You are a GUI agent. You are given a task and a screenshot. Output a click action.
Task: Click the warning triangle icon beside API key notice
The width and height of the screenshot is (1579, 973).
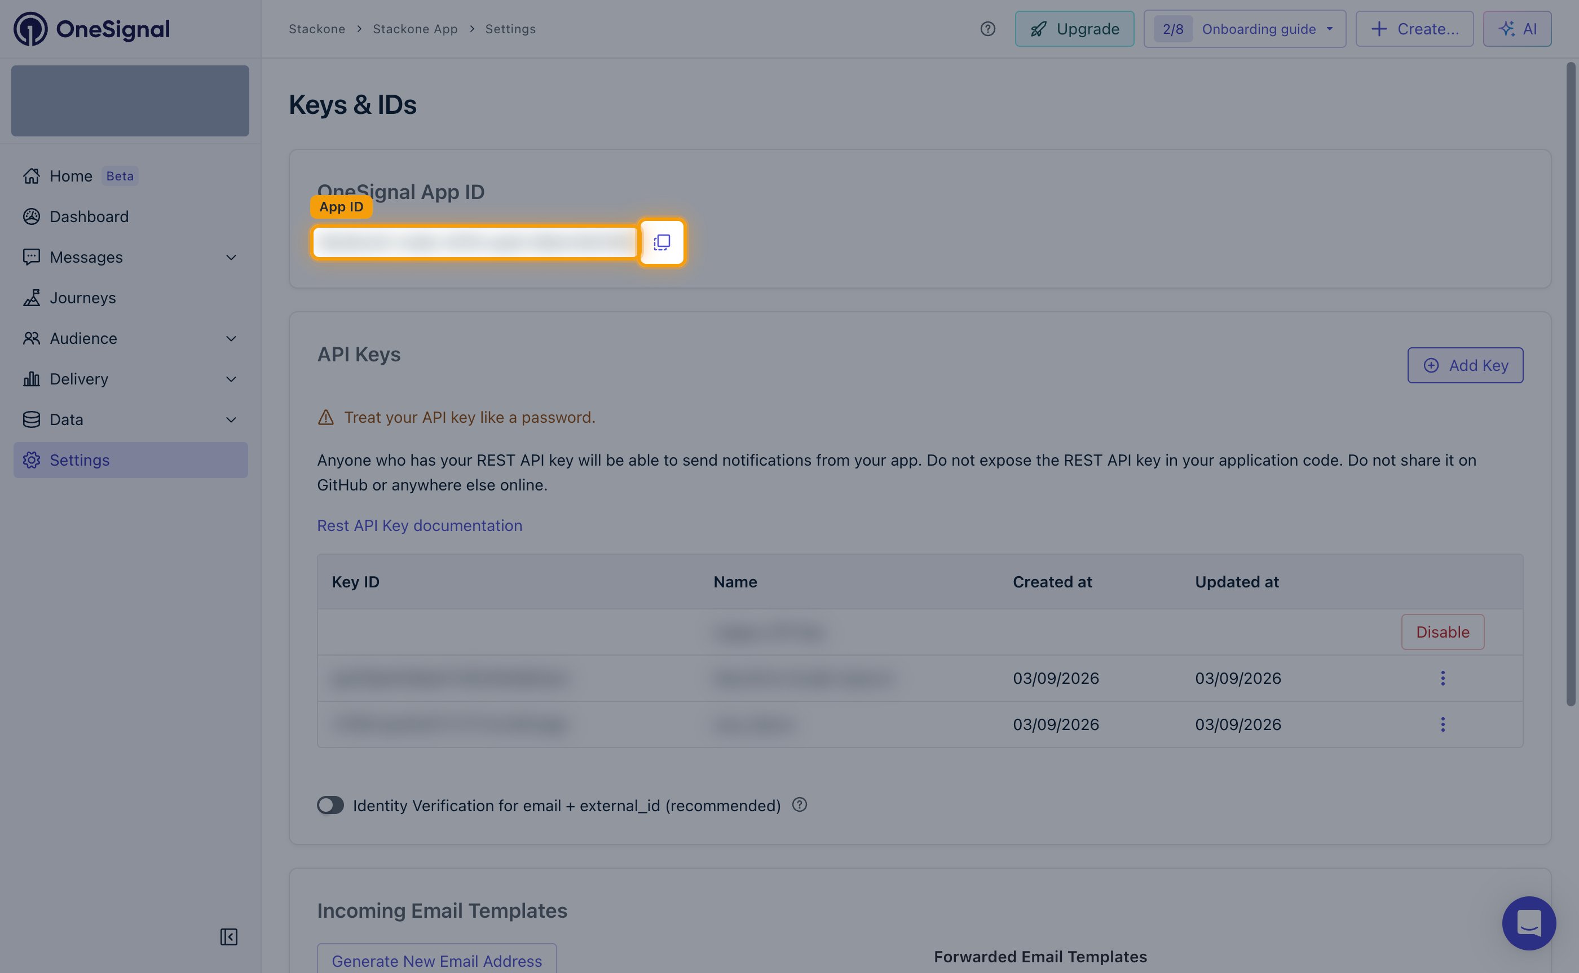pyautogui.click(x=326, y=418)
